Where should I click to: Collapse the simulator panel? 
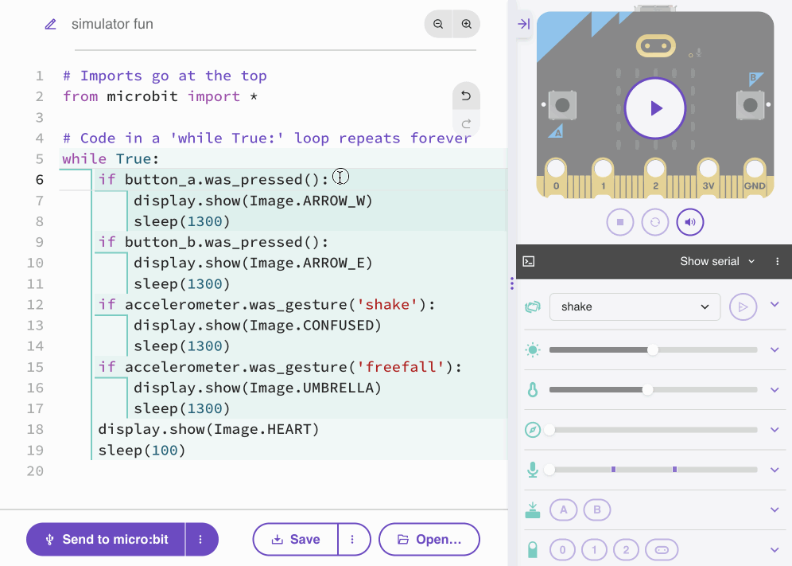coord(523,24)
